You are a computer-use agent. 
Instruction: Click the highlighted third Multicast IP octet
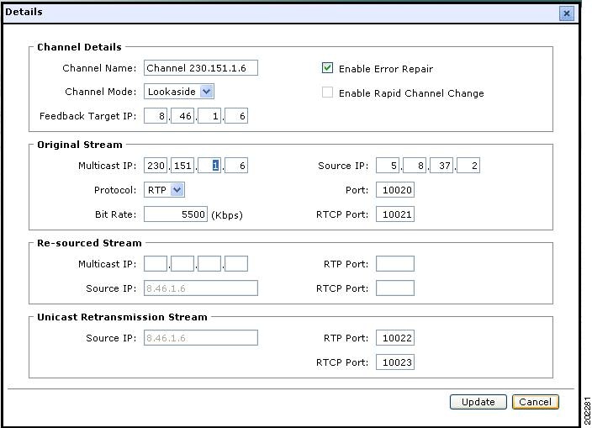tap(209, 166)
